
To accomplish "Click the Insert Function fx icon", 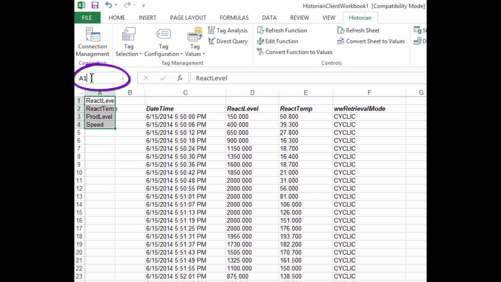I will tap(180, 78).
